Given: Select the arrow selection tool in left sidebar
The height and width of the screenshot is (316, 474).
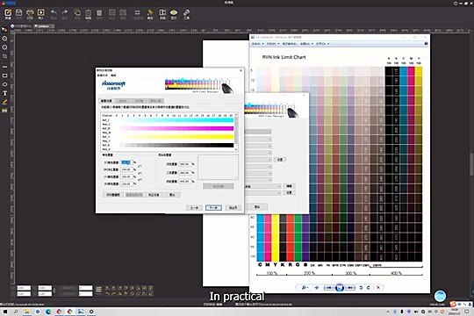Looking at the screenshot, I should pyautogui.click(x=4, y=29).
